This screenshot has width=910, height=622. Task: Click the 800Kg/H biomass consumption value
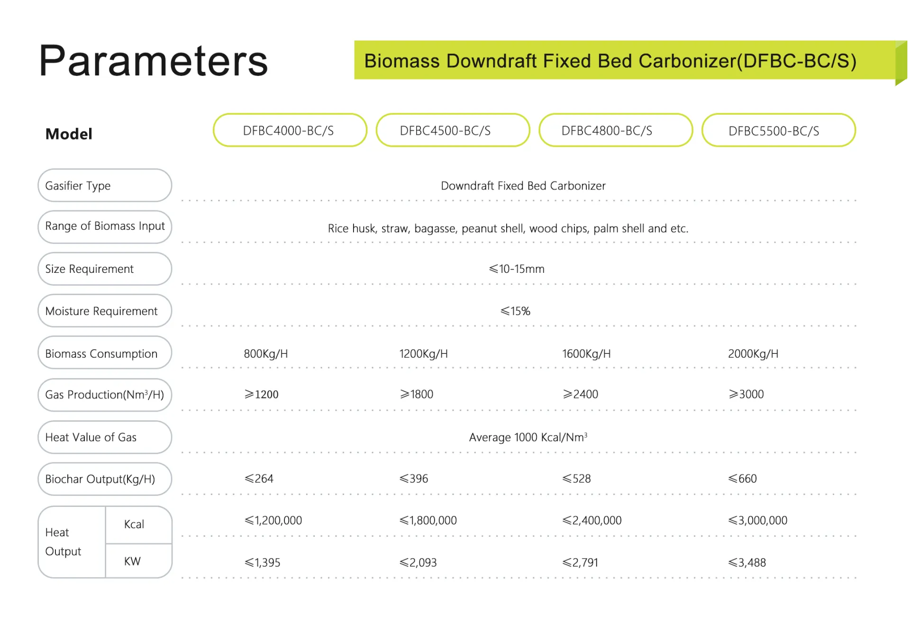tap(265, 354)
